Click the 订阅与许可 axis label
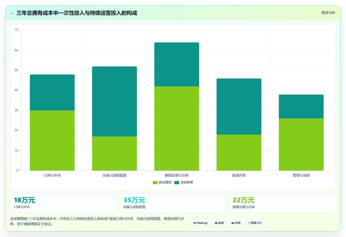The height and width of the screenshot is (237, 346). click(x=52, y=175)
